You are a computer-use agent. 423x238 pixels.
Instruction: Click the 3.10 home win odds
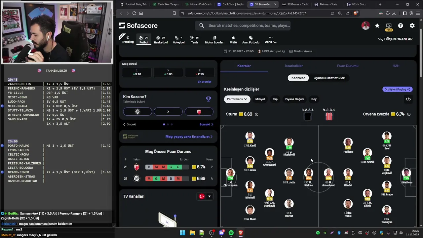(x=137, y=72)
